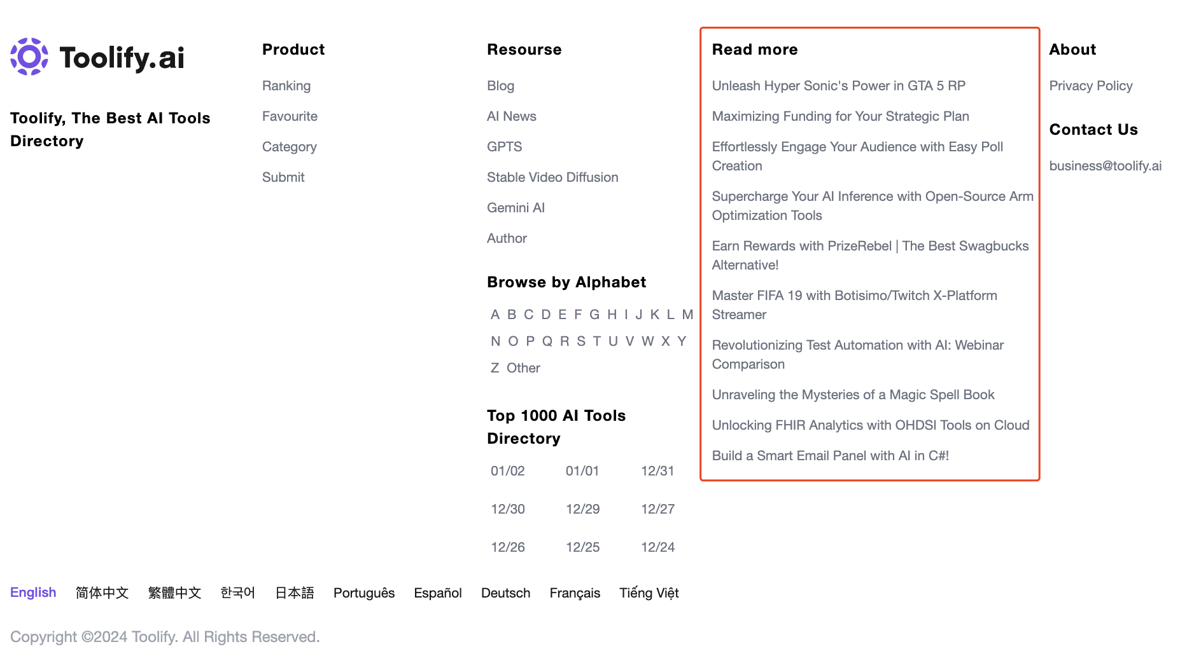This screenshot has width=1180, height=656.
Task: Open the 12/29 directory date link
Action: point(583,509)
